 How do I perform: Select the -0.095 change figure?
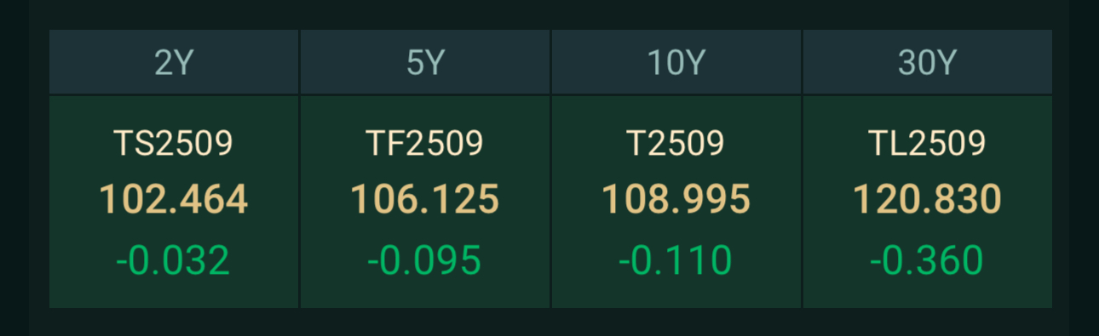tap(425, 260)
